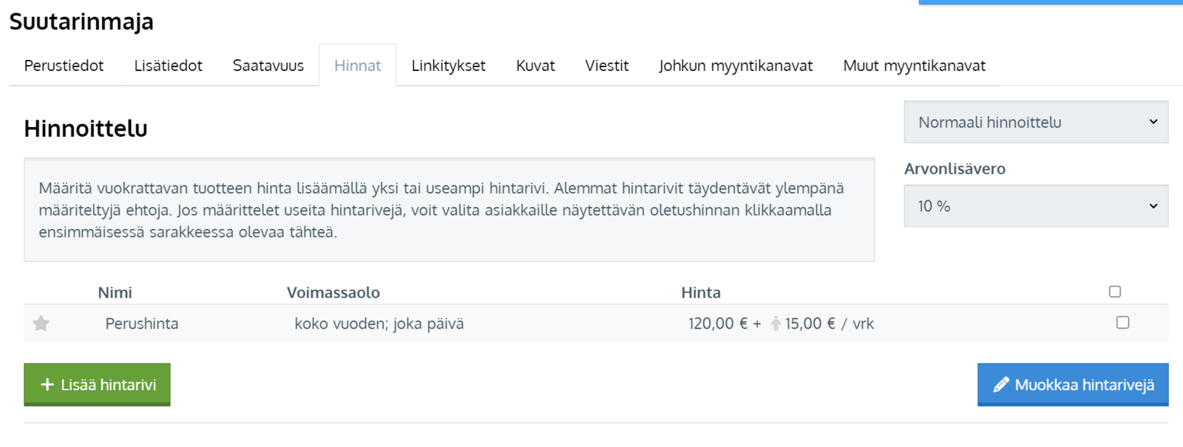Tick the select-all checkbox in table header

click(1115, 292)
